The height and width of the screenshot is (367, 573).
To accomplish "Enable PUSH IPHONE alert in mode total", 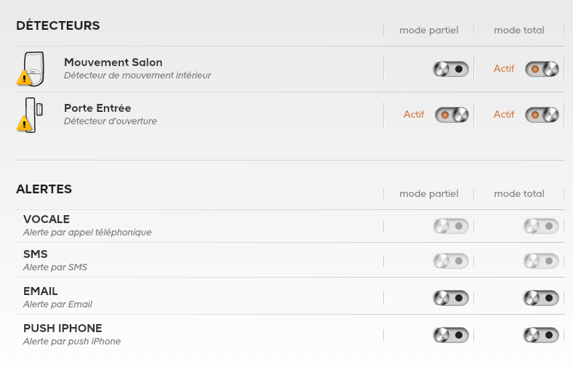I will pyautogui.click(x=542, y=335).
